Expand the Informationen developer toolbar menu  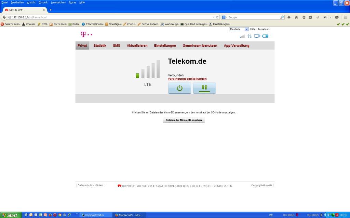point(93,24)
